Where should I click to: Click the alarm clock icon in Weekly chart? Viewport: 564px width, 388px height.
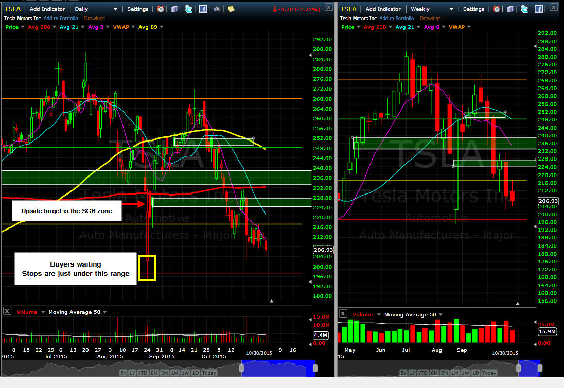pyautogui.click(x=497, y=9)
